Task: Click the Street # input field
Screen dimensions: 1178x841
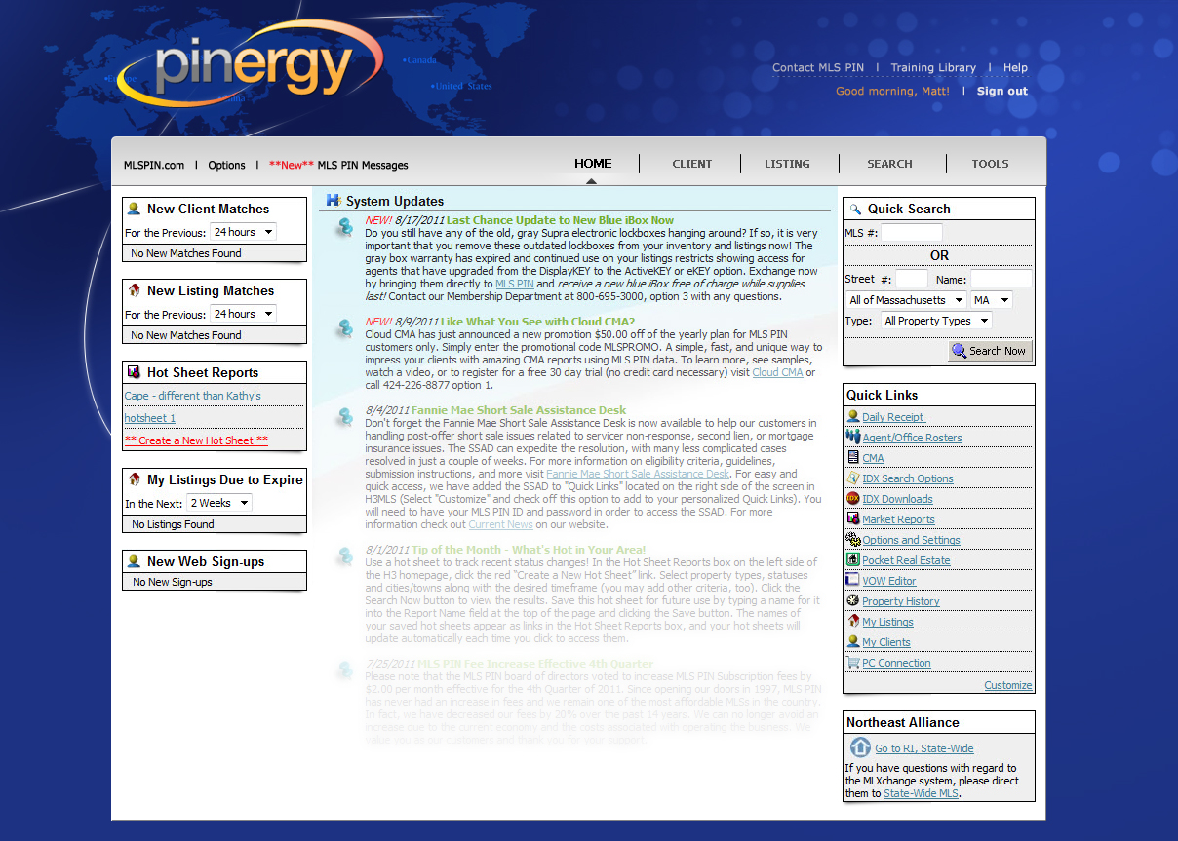Action: 912,279
